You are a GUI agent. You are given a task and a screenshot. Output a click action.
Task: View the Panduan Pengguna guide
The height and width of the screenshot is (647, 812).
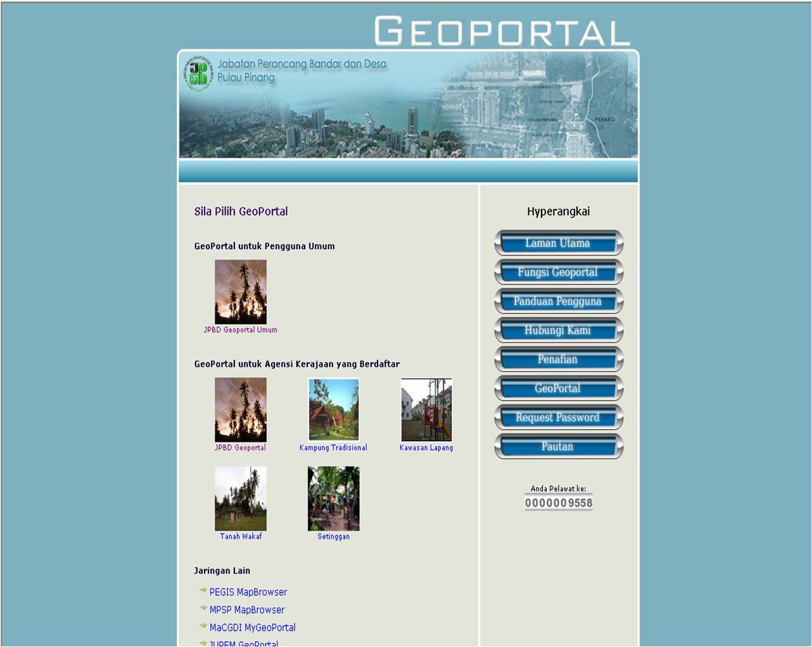558,301
